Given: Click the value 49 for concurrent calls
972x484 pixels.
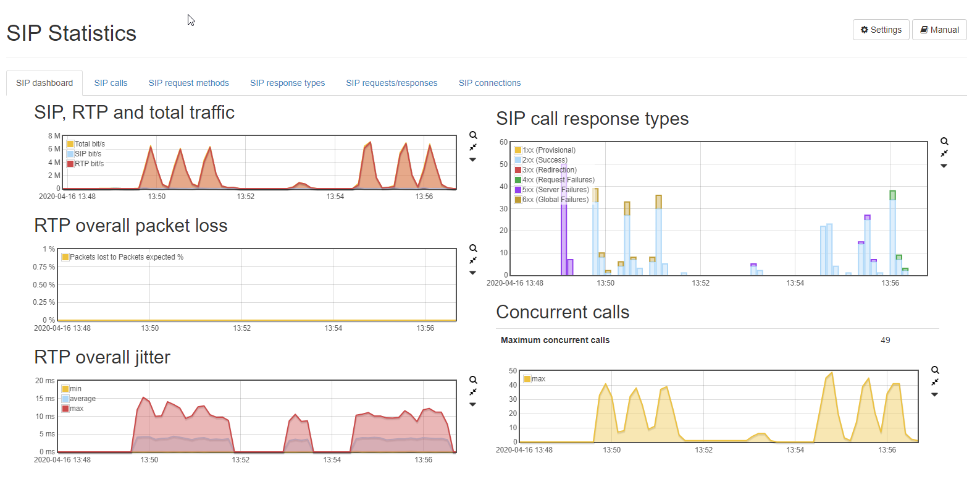Looking at the screenshot, I should click(x=886, y=340).
